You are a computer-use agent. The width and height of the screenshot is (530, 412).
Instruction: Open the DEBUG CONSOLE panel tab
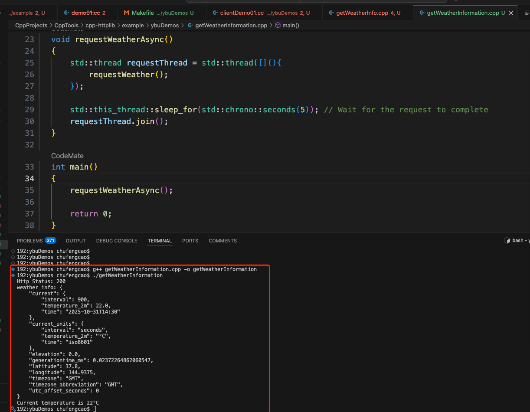(117, 241)
